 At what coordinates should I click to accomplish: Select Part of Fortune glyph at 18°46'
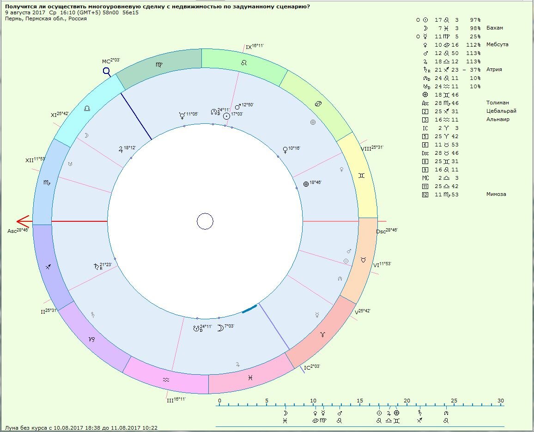[306, 184]
